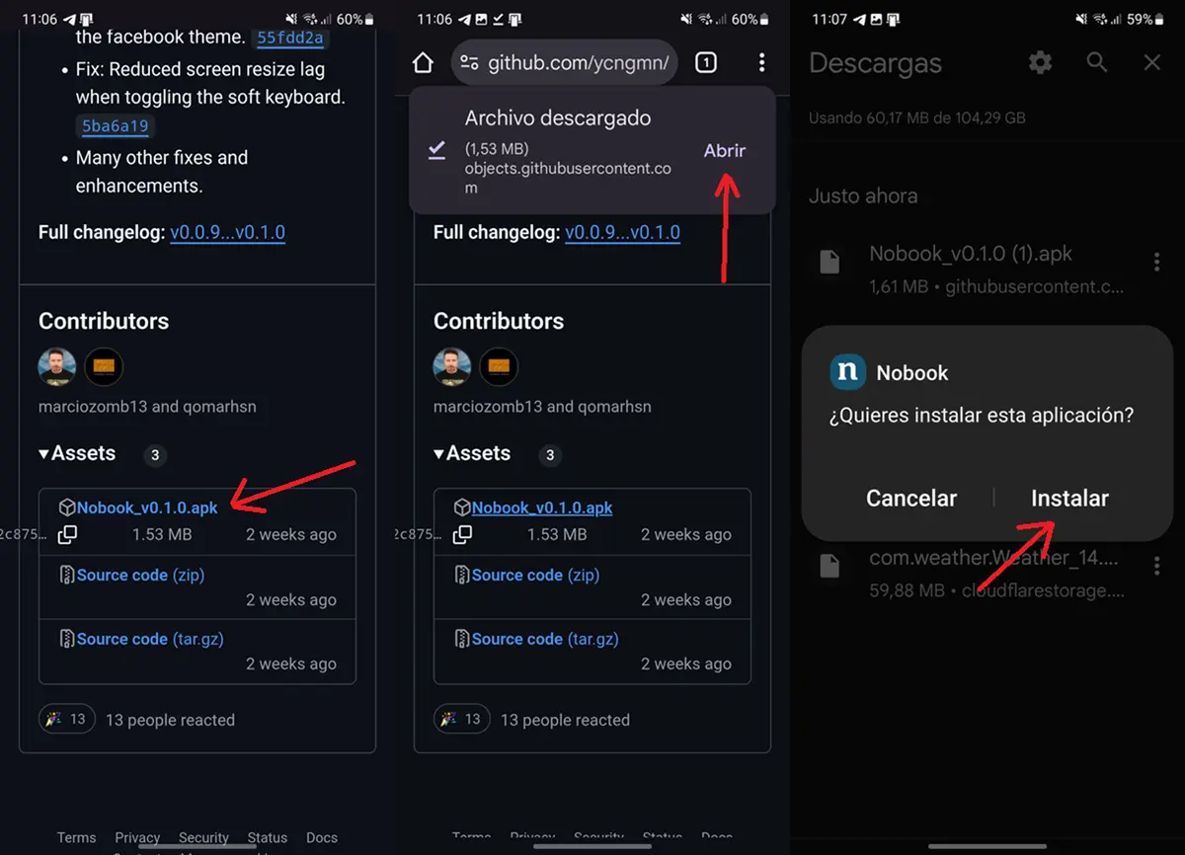Tap the search icon in Descargas
The height and width of the screenshot is (855, 1185).
1096,63
